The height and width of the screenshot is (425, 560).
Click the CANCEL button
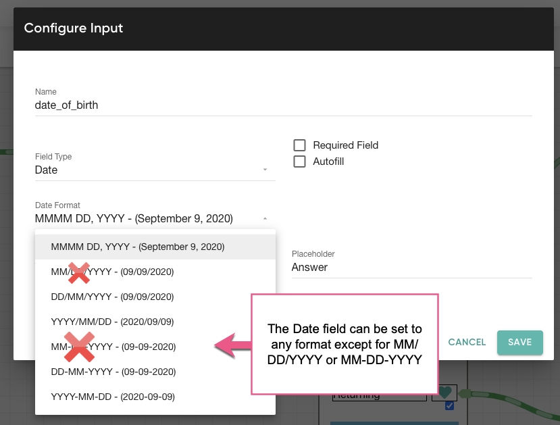pyautogui.click(x=466, y=343)
